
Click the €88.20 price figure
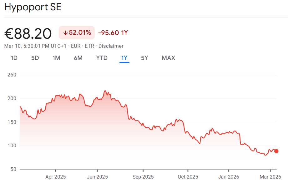pyautogui.click(x=28, y=33)
